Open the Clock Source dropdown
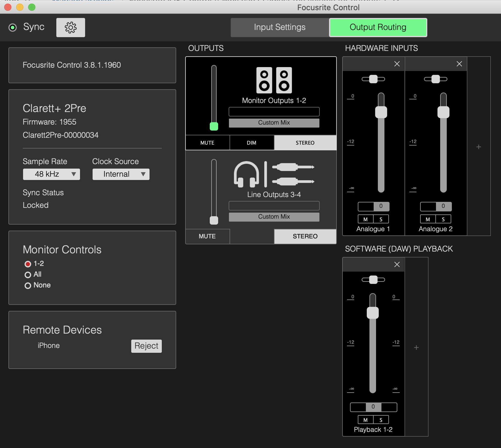The image size is (501, 448). click(121, 174)
